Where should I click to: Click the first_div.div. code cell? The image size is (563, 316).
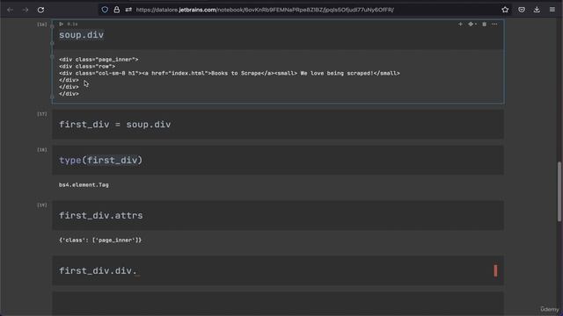(278, 270)
